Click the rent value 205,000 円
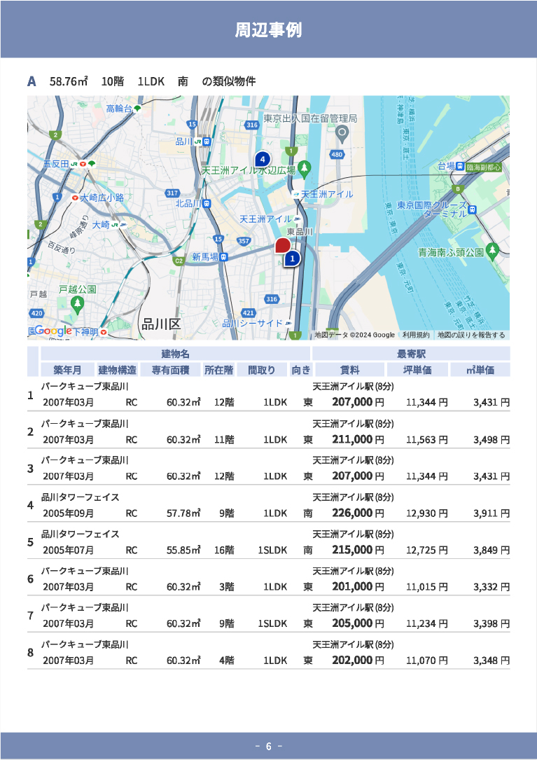Image resolution: width=537 pixels, height=760 pixels. coord(358,624)
